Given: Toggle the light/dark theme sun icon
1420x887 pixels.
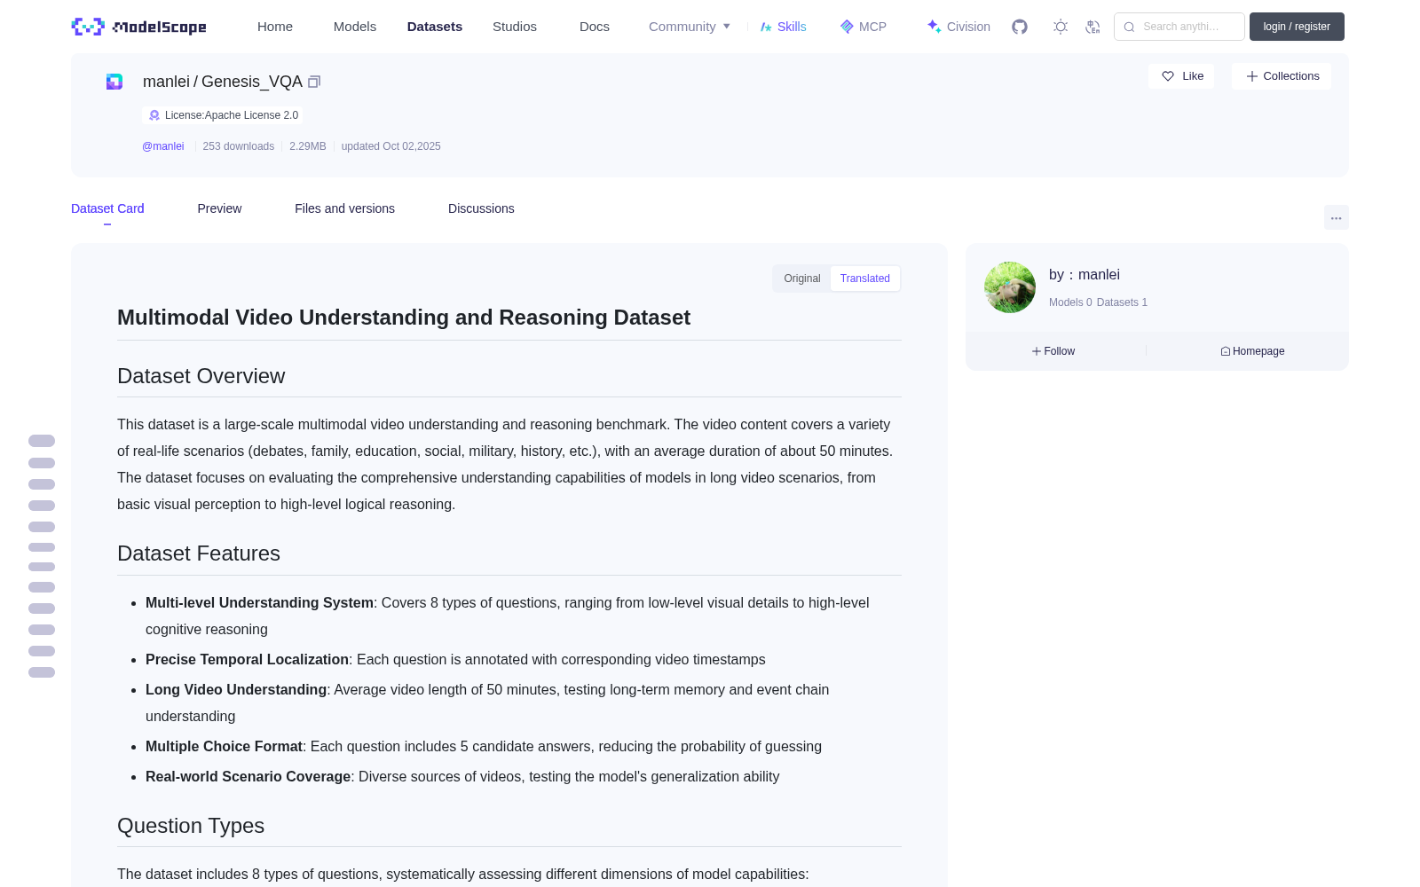Looking at the screenshot, I should tap(1061, 27).
